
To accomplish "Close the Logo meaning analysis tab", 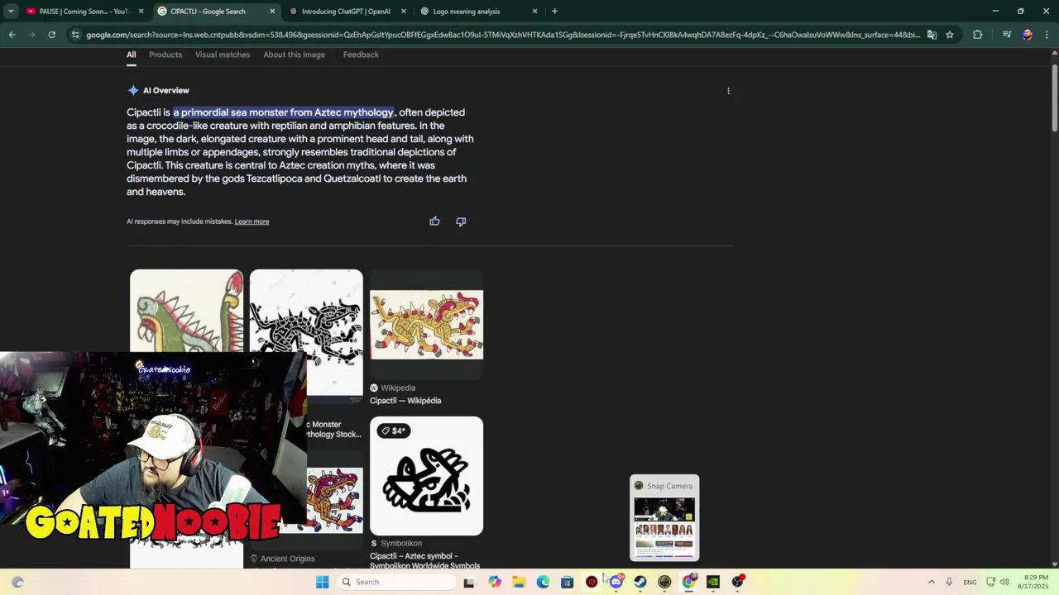I will [534, 12].
